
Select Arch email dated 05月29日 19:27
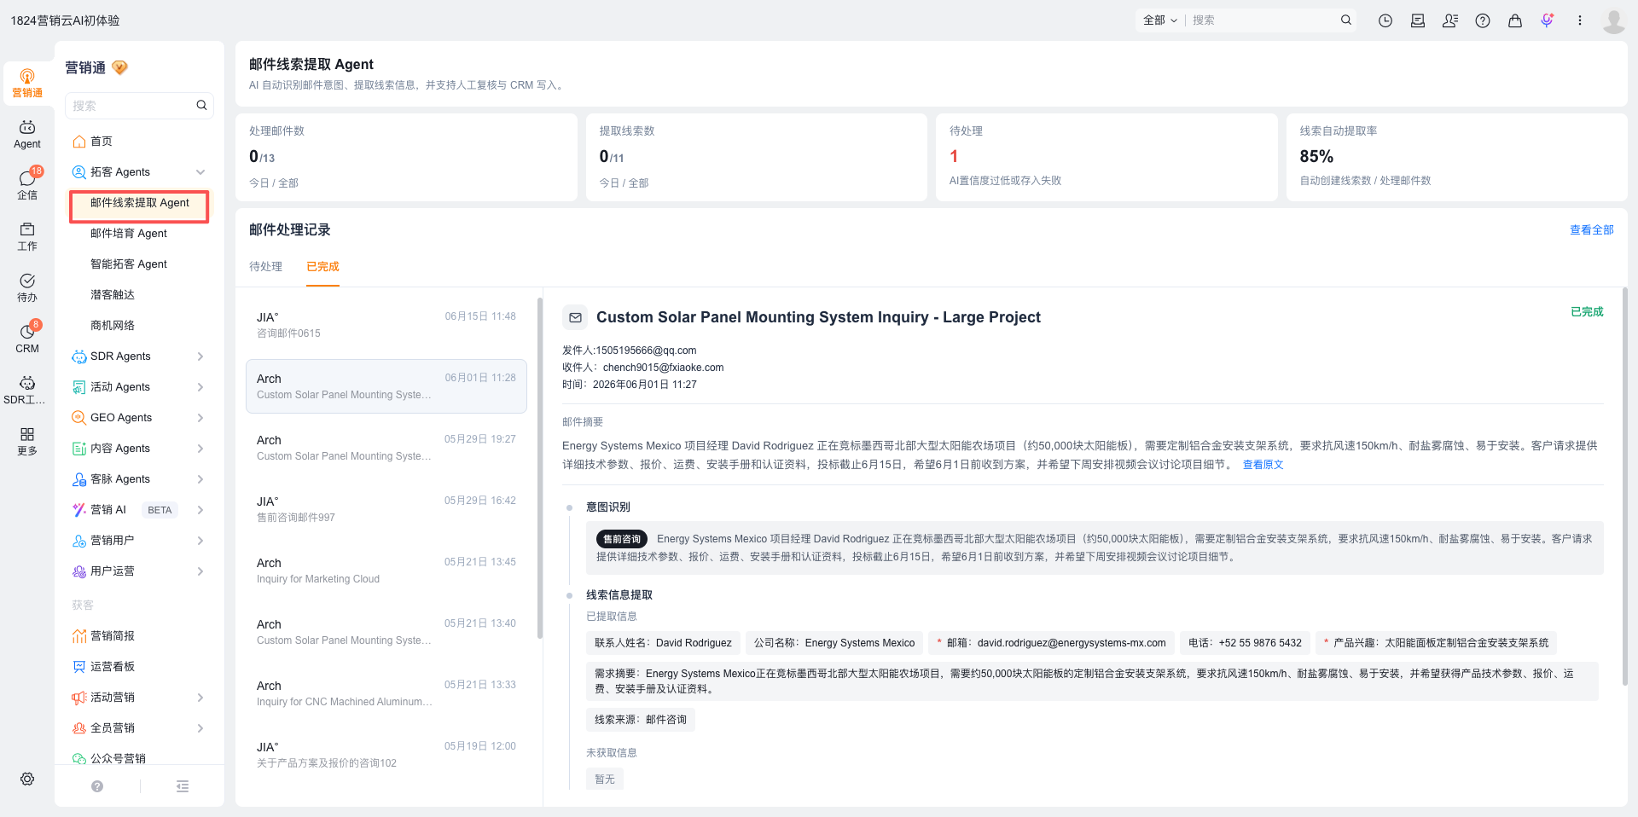pyautogui.click(x=386, y=448)
